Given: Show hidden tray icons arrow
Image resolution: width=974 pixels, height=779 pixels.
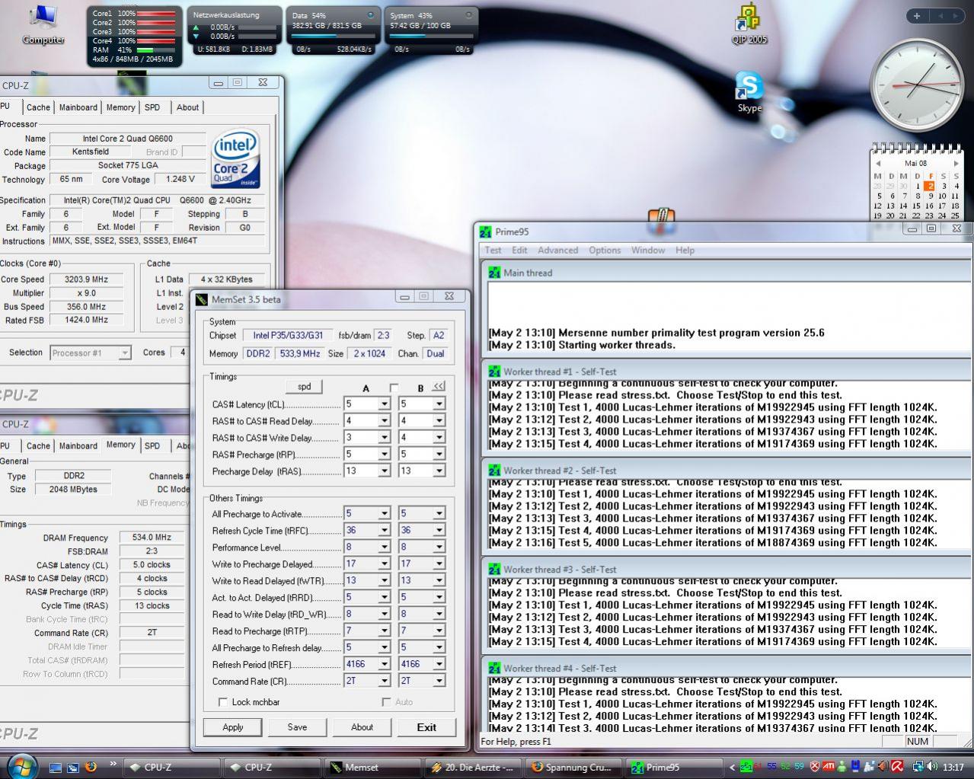Looking at the screenshot, I should [733, 768].
